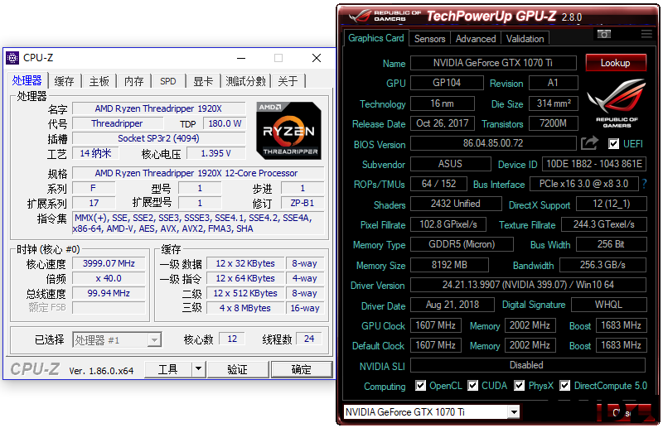Click the 确定 button
Viewport: 663px width, 428px height.
(302, 369)
